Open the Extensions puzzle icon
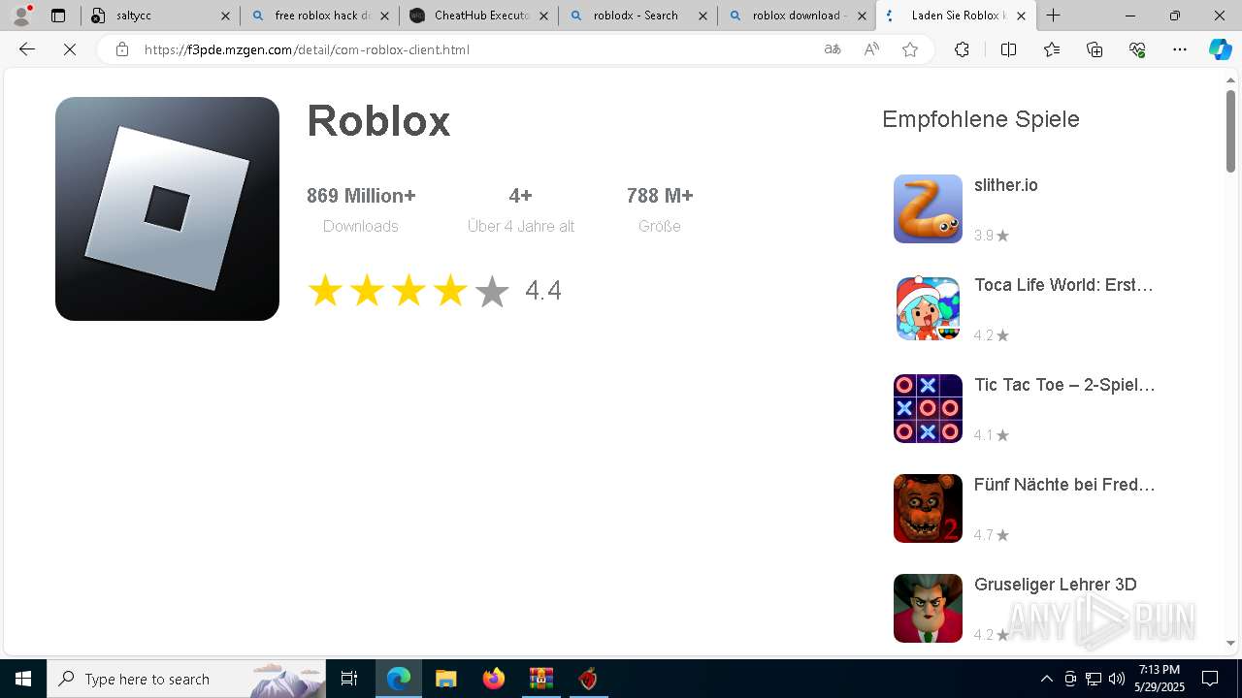The image size is (1242, 698). click(962, 49)
